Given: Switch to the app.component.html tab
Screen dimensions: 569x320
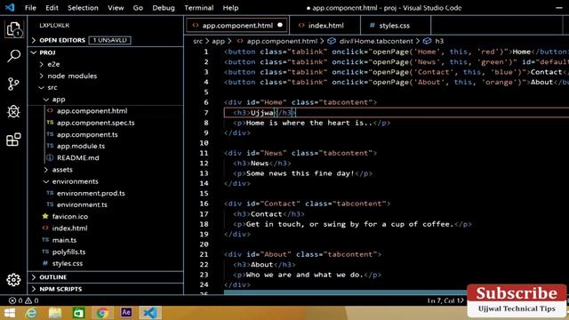Looking at the screenshot, I should click(237, 26).
